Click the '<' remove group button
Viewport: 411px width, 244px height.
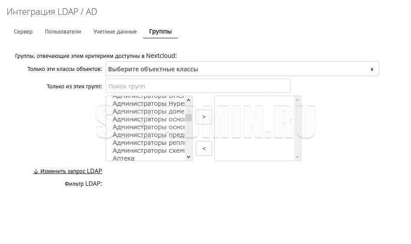[204, 148]
